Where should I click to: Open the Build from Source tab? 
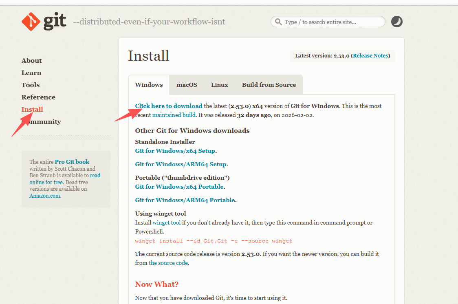tap(269, 85)
